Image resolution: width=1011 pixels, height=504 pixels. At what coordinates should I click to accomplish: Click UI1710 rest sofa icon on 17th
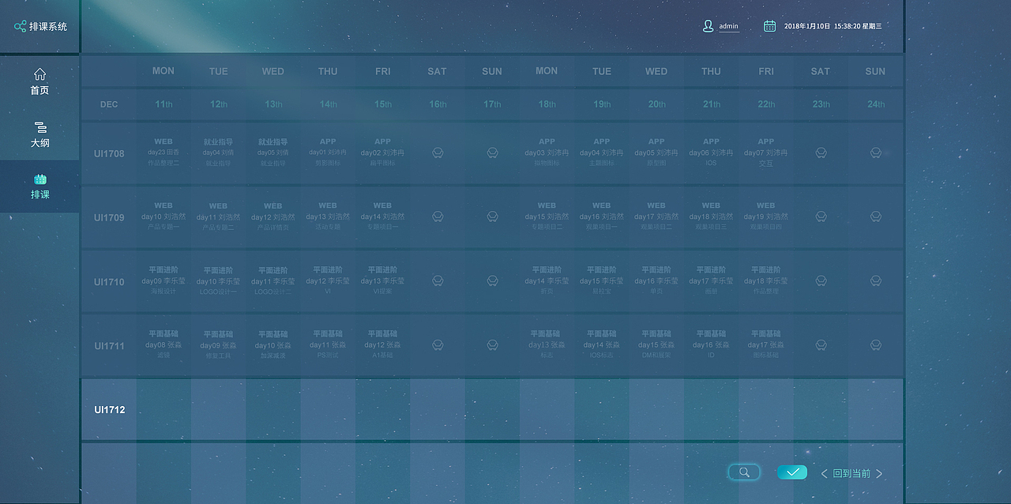492,280
